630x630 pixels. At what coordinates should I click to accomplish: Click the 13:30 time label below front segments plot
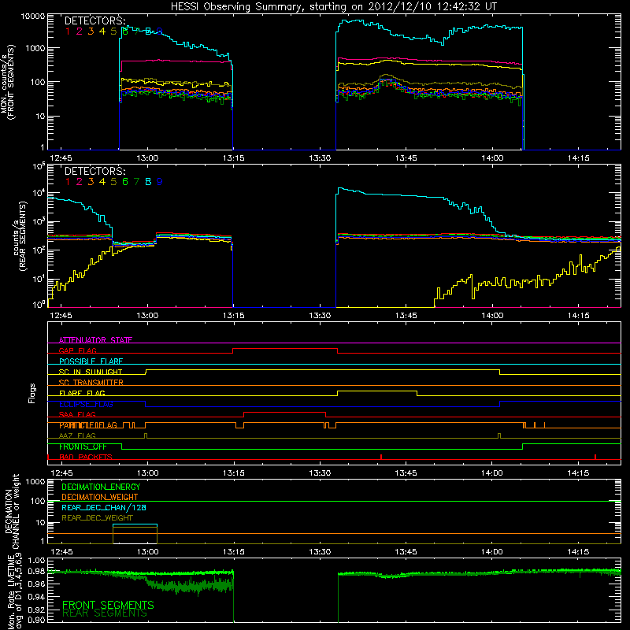pos(320,158)
